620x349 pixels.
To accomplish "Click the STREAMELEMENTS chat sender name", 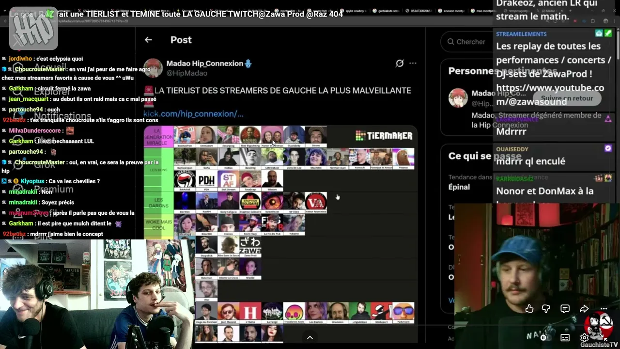I will (x=521, y=34).
